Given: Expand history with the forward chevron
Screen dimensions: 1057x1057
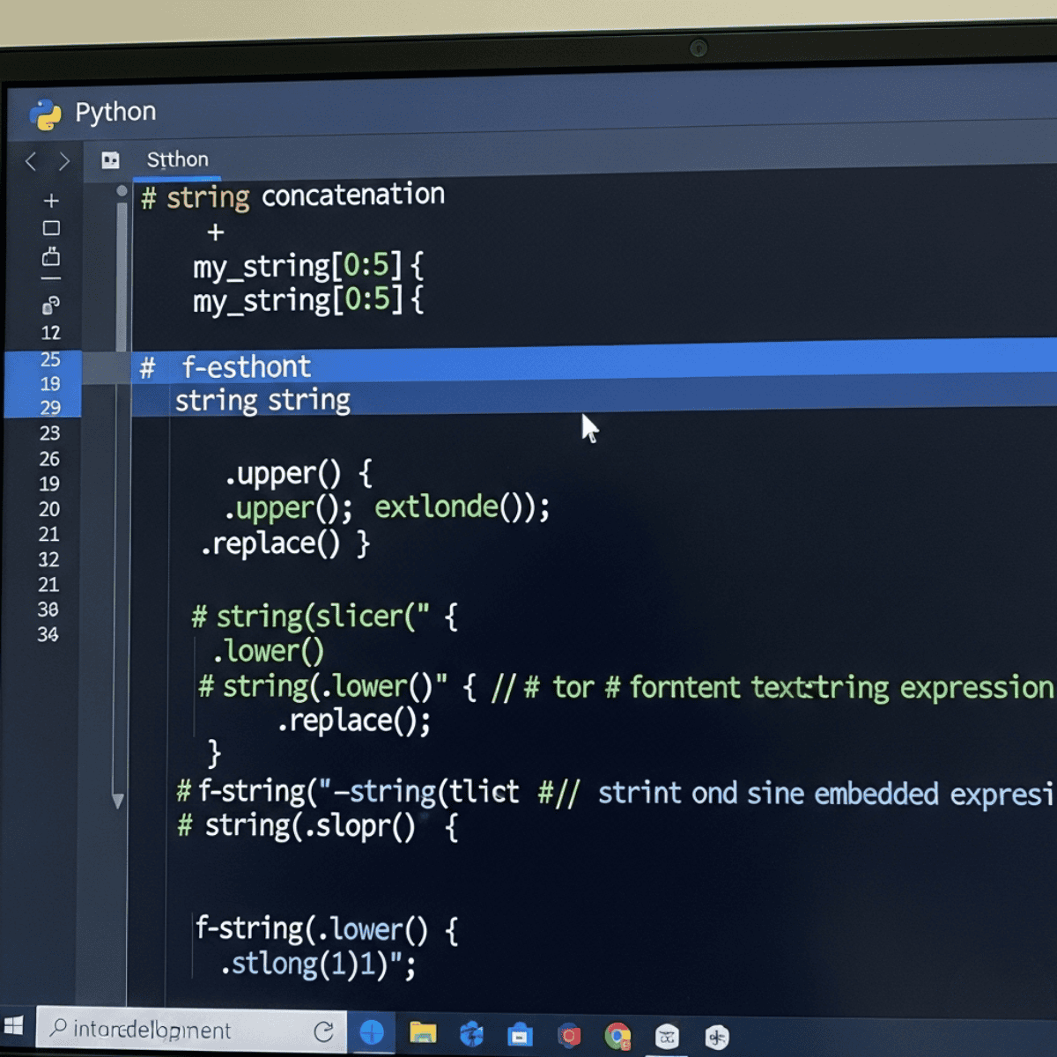Looking at the screenshot, I should point(64,161).
